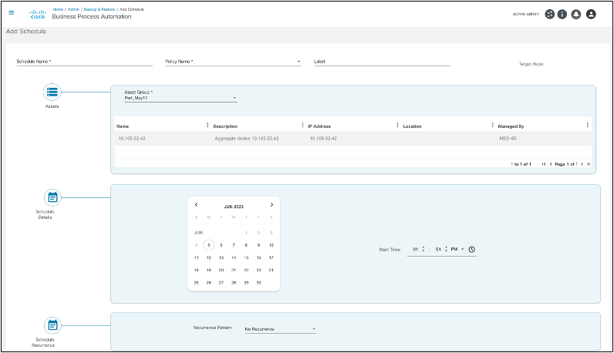The width and height of the screenshot is (614, 353).
Task: Click the Schedule Details step icon
Action: click(52, 197)
